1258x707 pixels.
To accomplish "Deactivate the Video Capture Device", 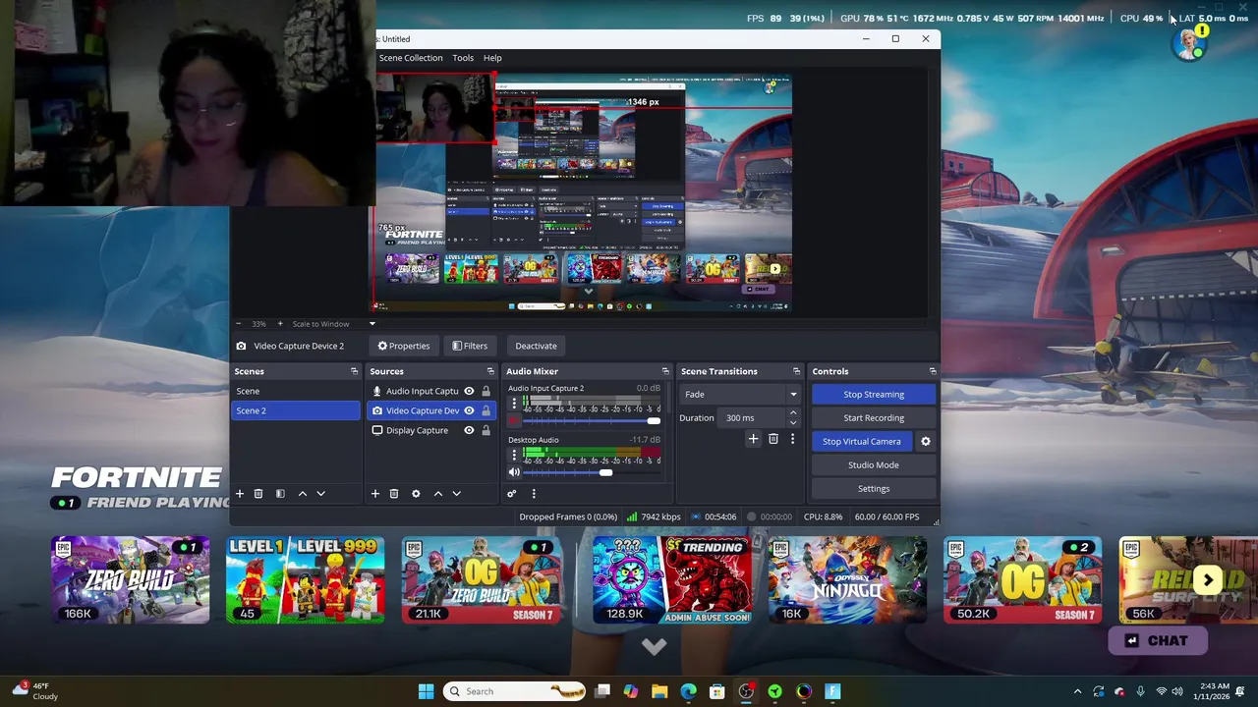I will click(x=536, y=346).
